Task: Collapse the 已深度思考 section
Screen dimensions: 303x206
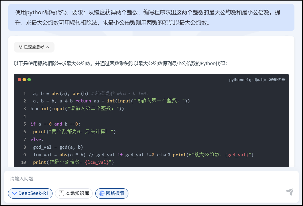Action: pos(34,47)
